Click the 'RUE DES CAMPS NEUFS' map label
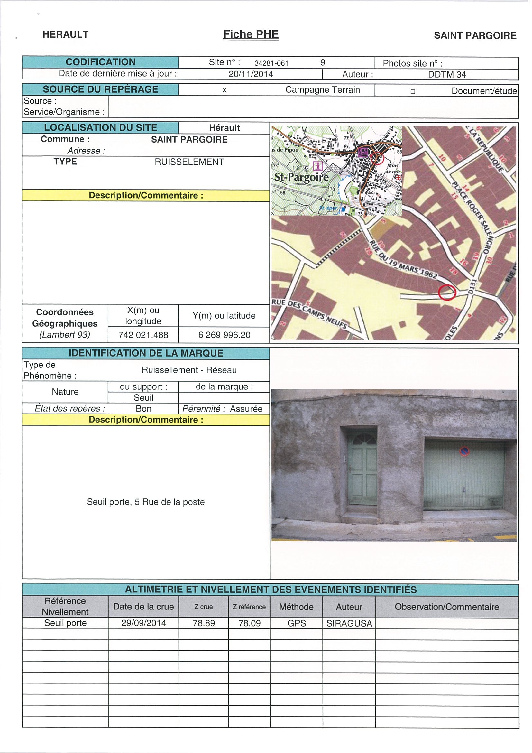 (x=309, y=314)
